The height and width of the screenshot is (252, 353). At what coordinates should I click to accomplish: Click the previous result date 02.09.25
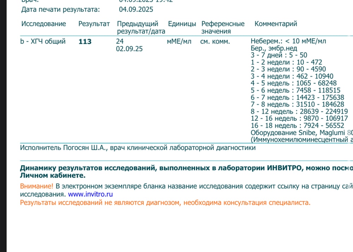point(129,49)
